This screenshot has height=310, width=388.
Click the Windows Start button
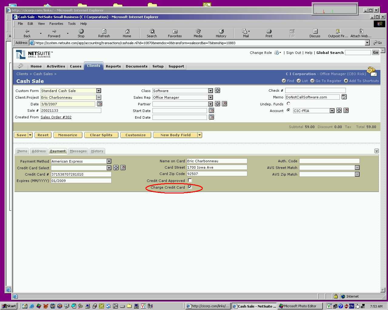9,306
